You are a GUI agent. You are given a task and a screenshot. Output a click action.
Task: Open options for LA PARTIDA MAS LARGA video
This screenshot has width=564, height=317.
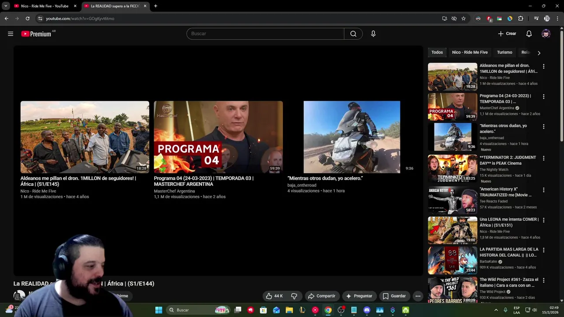click(x=543, y=250)
